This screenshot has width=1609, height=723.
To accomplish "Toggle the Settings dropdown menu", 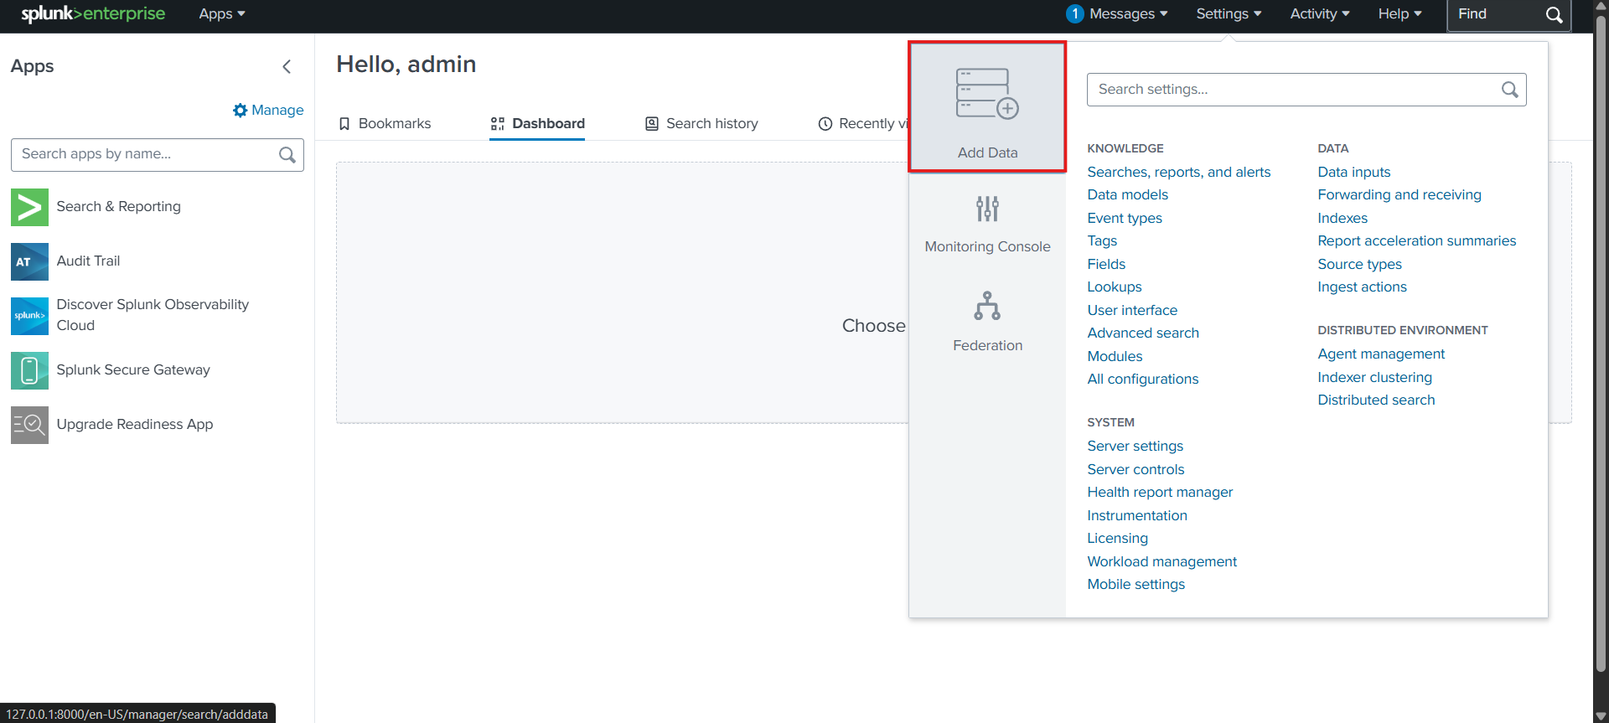I will tap(1229, 14).
